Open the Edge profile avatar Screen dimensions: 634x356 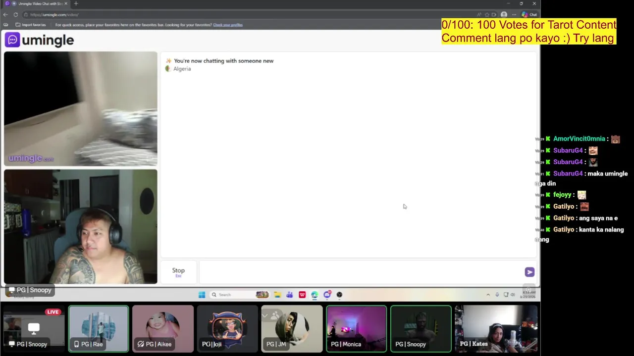[x=504, y=15]
